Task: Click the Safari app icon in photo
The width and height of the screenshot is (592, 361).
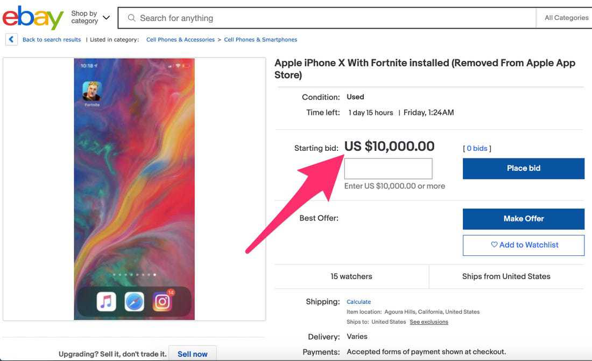Action: pos(134,302)
